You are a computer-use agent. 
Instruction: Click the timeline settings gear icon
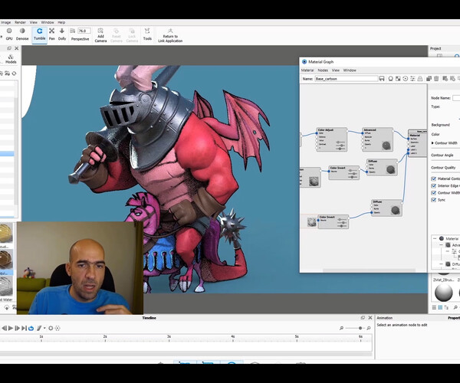pos(51,328)
